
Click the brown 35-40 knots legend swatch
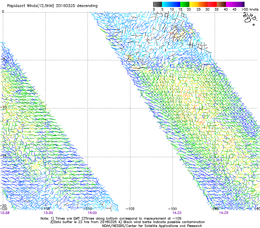pos(221,4)
